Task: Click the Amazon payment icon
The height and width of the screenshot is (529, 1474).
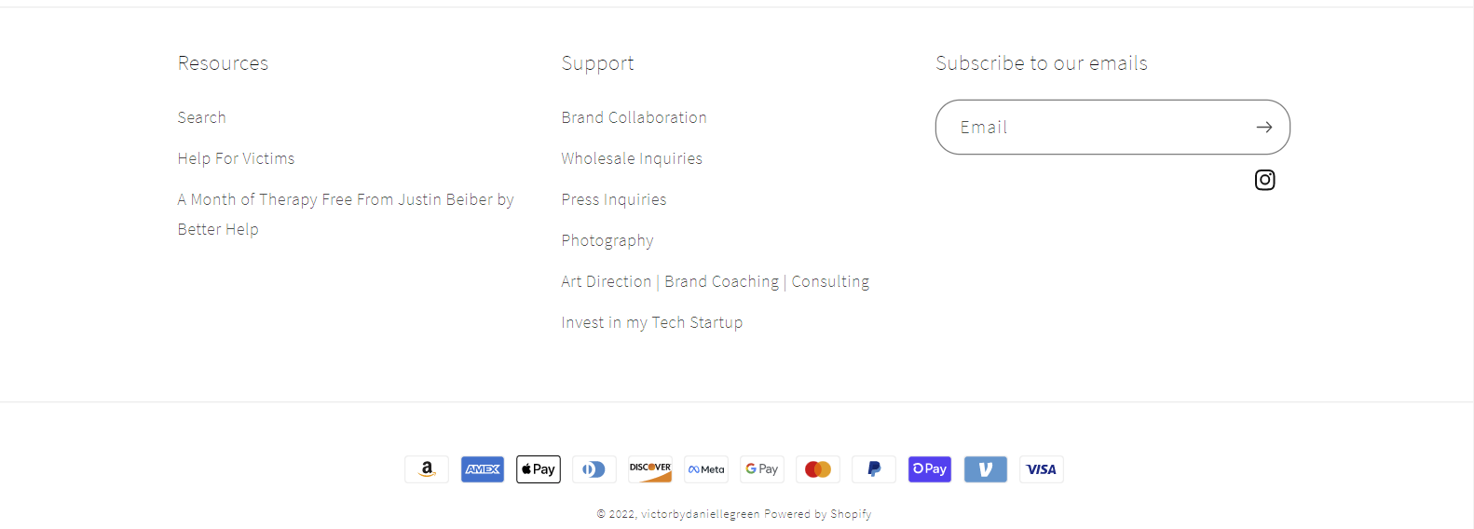Action: tap(427, 469)
